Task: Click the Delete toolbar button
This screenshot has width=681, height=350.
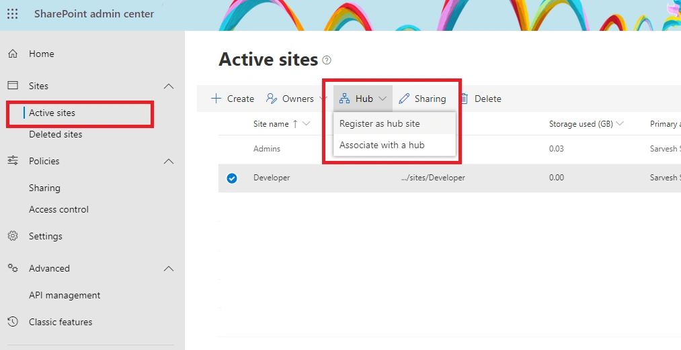Action: (x=481, y=99)
